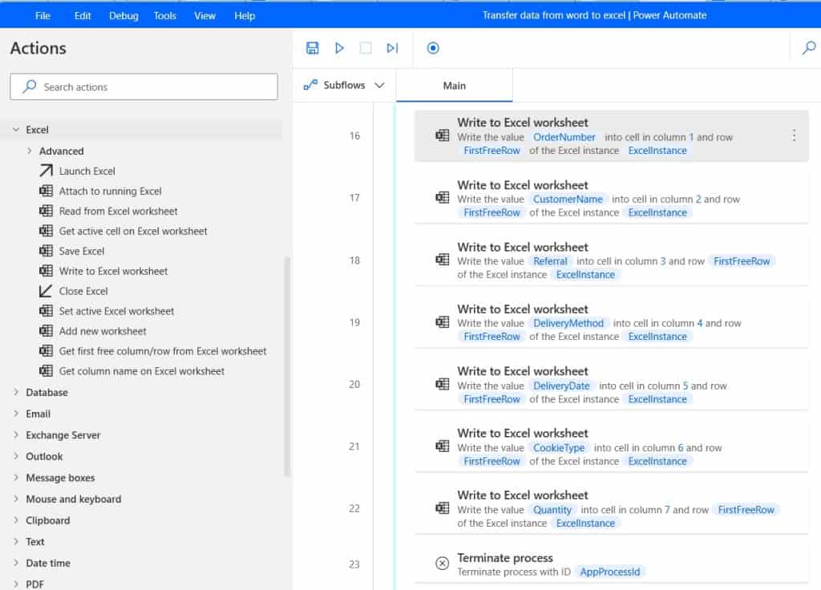The width and height of the screenshot is (821, 590).
Task: Expand the Email group
Action: click(16, 414)
